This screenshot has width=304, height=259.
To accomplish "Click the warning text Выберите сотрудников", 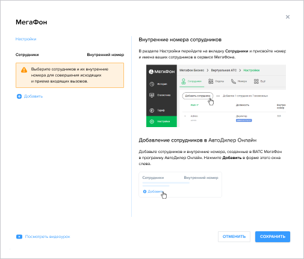I will [x=70, y=75].
